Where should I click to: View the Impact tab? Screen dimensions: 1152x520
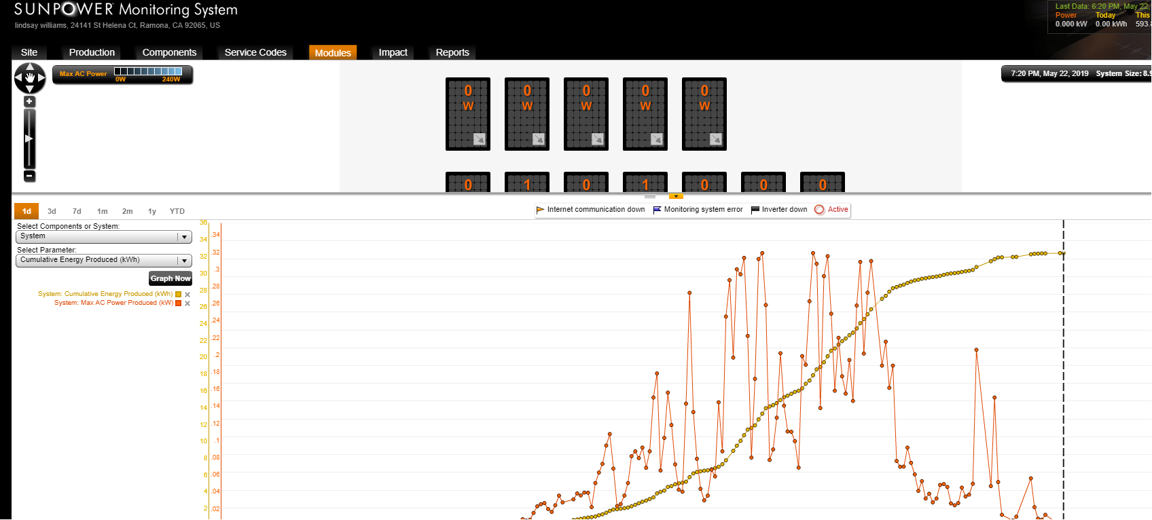point(393,52)
